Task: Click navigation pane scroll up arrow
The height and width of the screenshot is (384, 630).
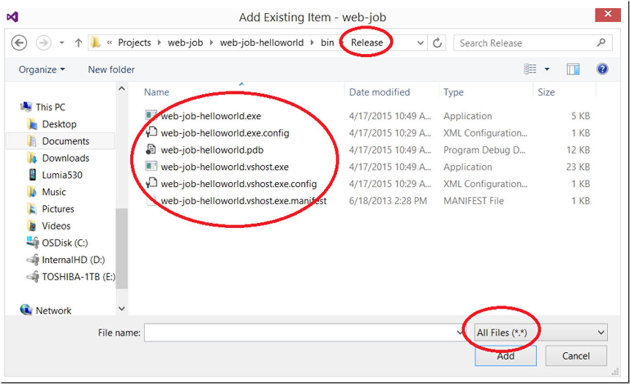Action: [121, 88]
